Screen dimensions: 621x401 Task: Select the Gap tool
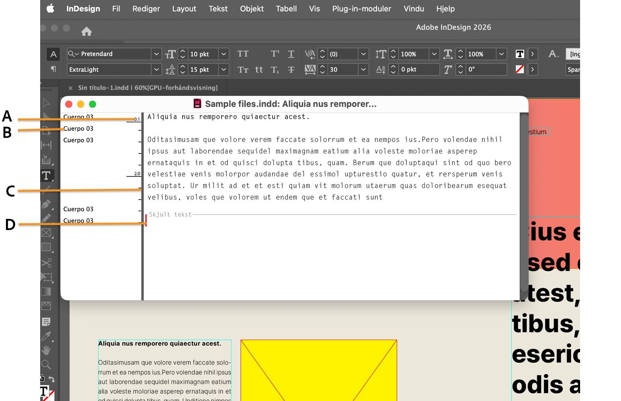click(46, 145)
